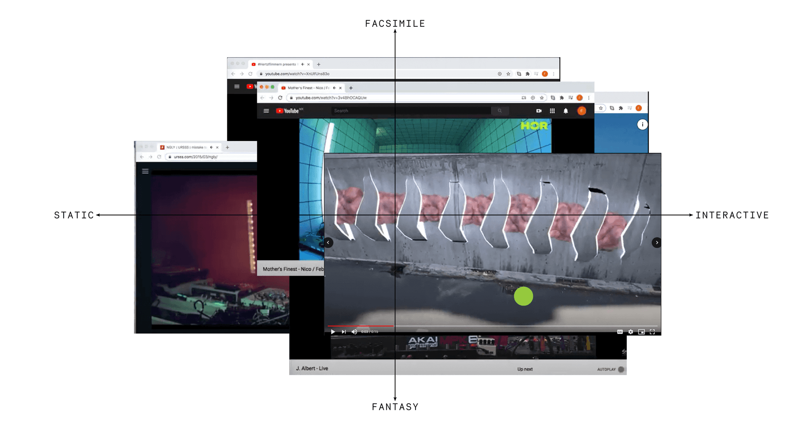The height and width of the screenshot is (430, 789).
Task: Bookmark star in the blue window
Action: (601, 108)
